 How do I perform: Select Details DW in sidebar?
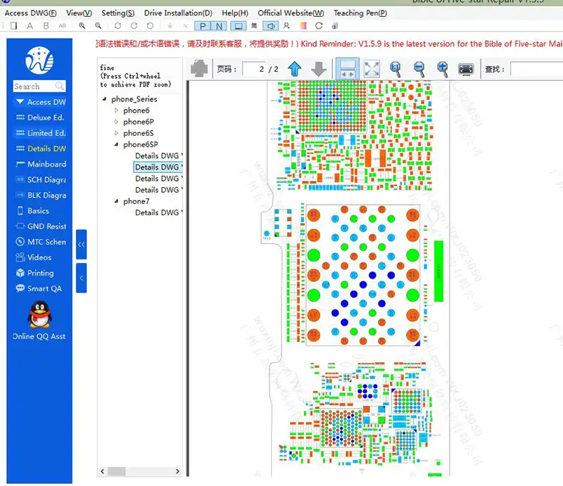click(41, 148)
